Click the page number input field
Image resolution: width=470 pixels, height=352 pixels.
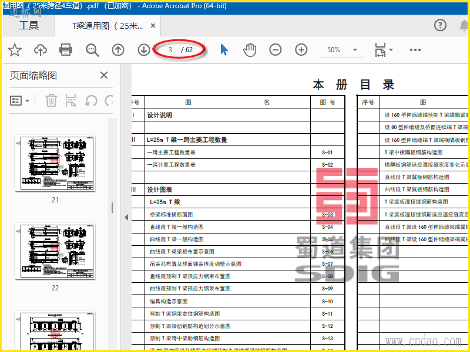170,50
